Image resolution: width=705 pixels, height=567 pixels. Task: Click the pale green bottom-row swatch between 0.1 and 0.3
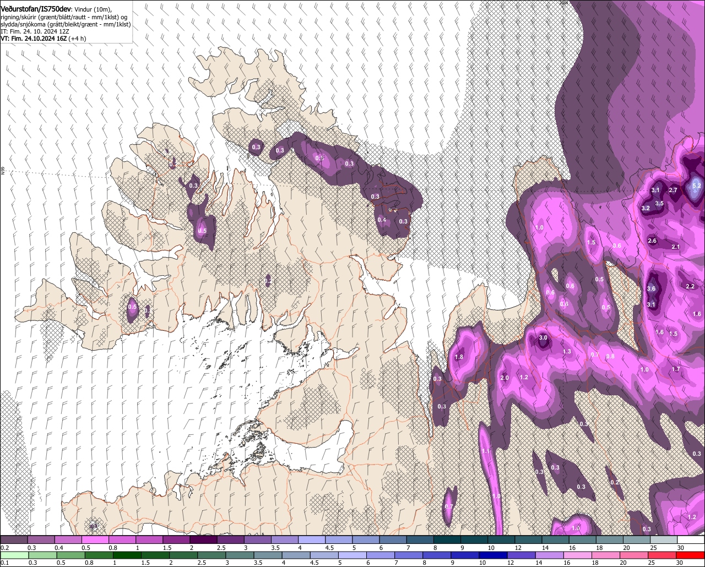tap(14, 555)
